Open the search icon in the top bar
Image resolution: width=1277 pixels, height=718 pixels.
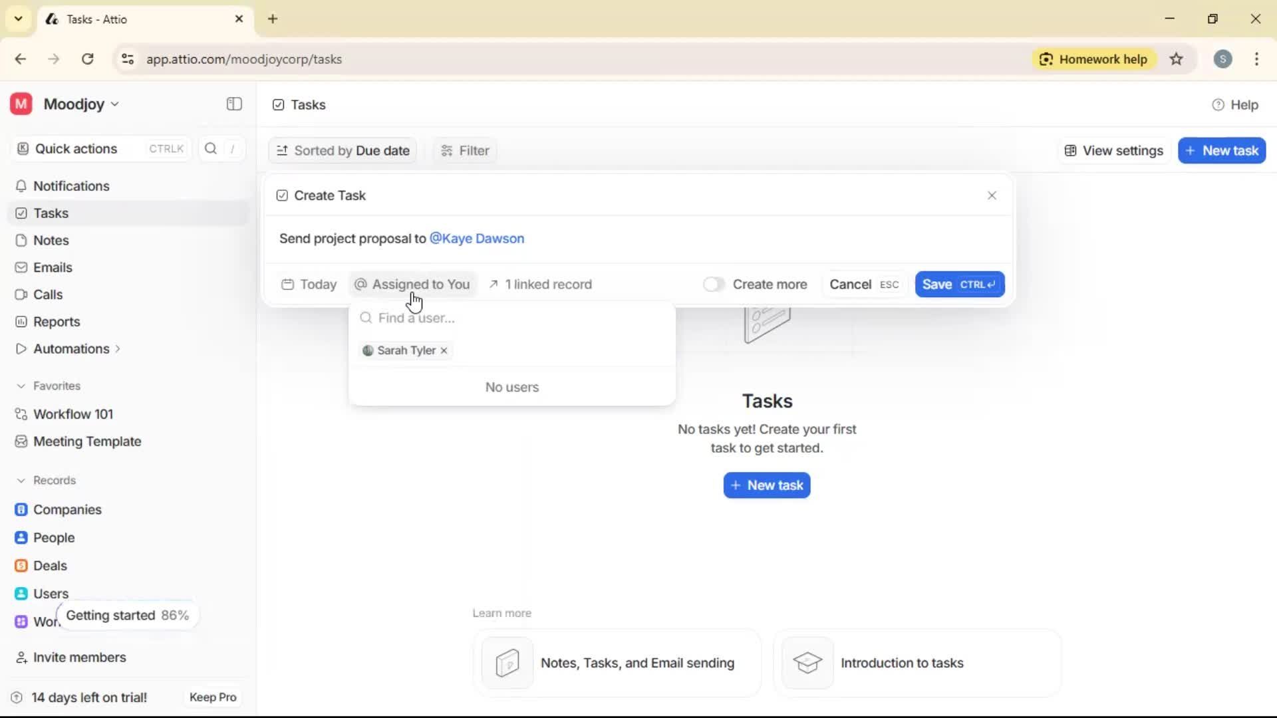(x=210, y=148)
